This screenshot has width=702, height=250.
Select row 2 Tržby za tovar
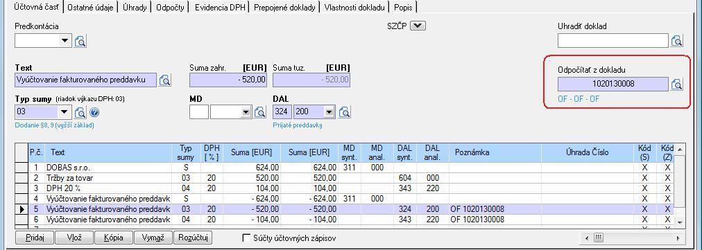point(344,177)
